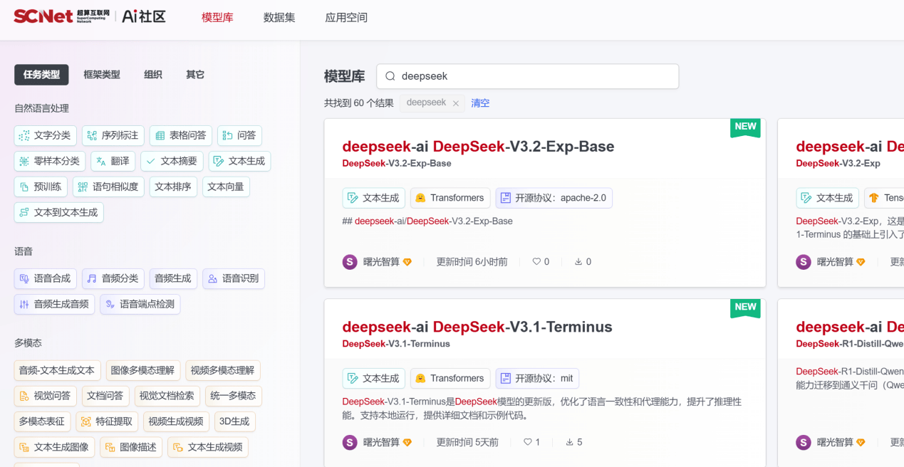The image size is (904, 467).
Task: Click into the deepseek search field
Action: pos(534,76)
